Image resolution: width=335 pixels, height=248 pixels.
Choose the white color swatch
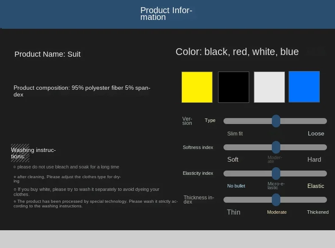(269, 87)
